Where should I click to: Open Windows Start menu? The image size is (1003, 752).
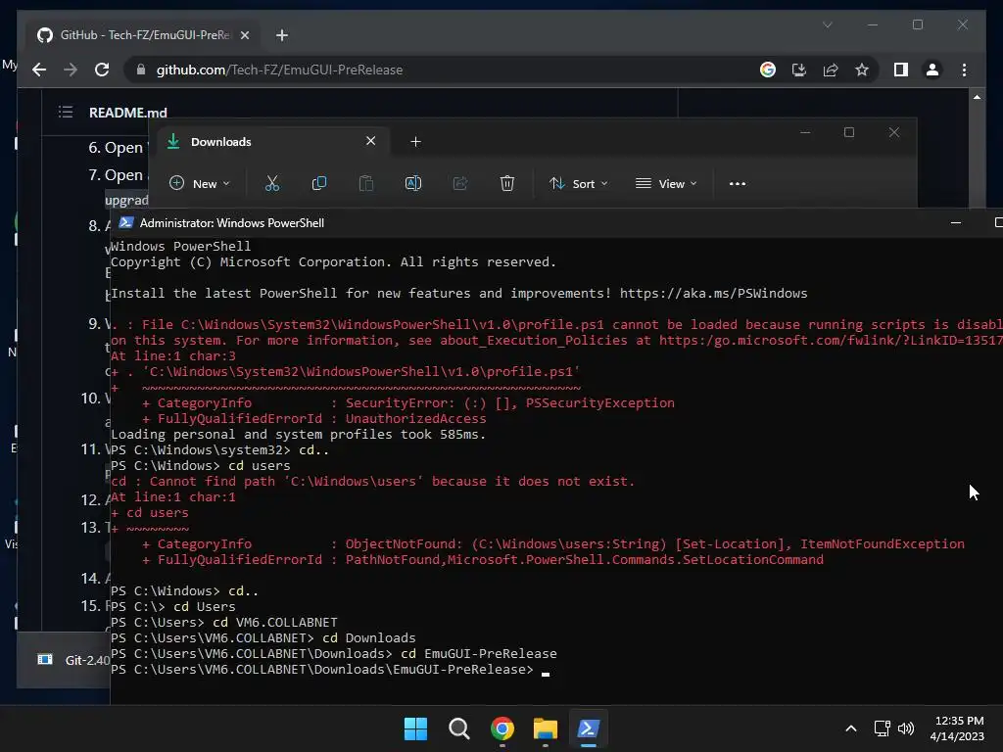pyautogui.click(x=415, y=728)
